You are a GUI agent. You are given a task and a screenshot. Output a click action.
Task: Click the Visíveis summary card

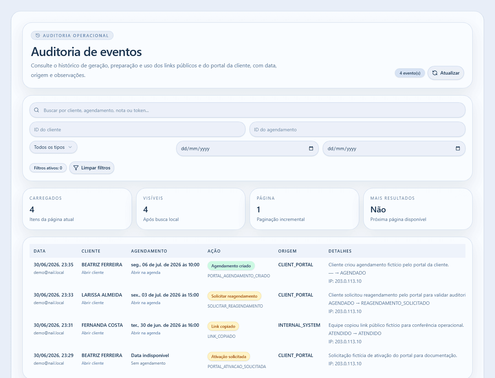click(x=191, y=209)
